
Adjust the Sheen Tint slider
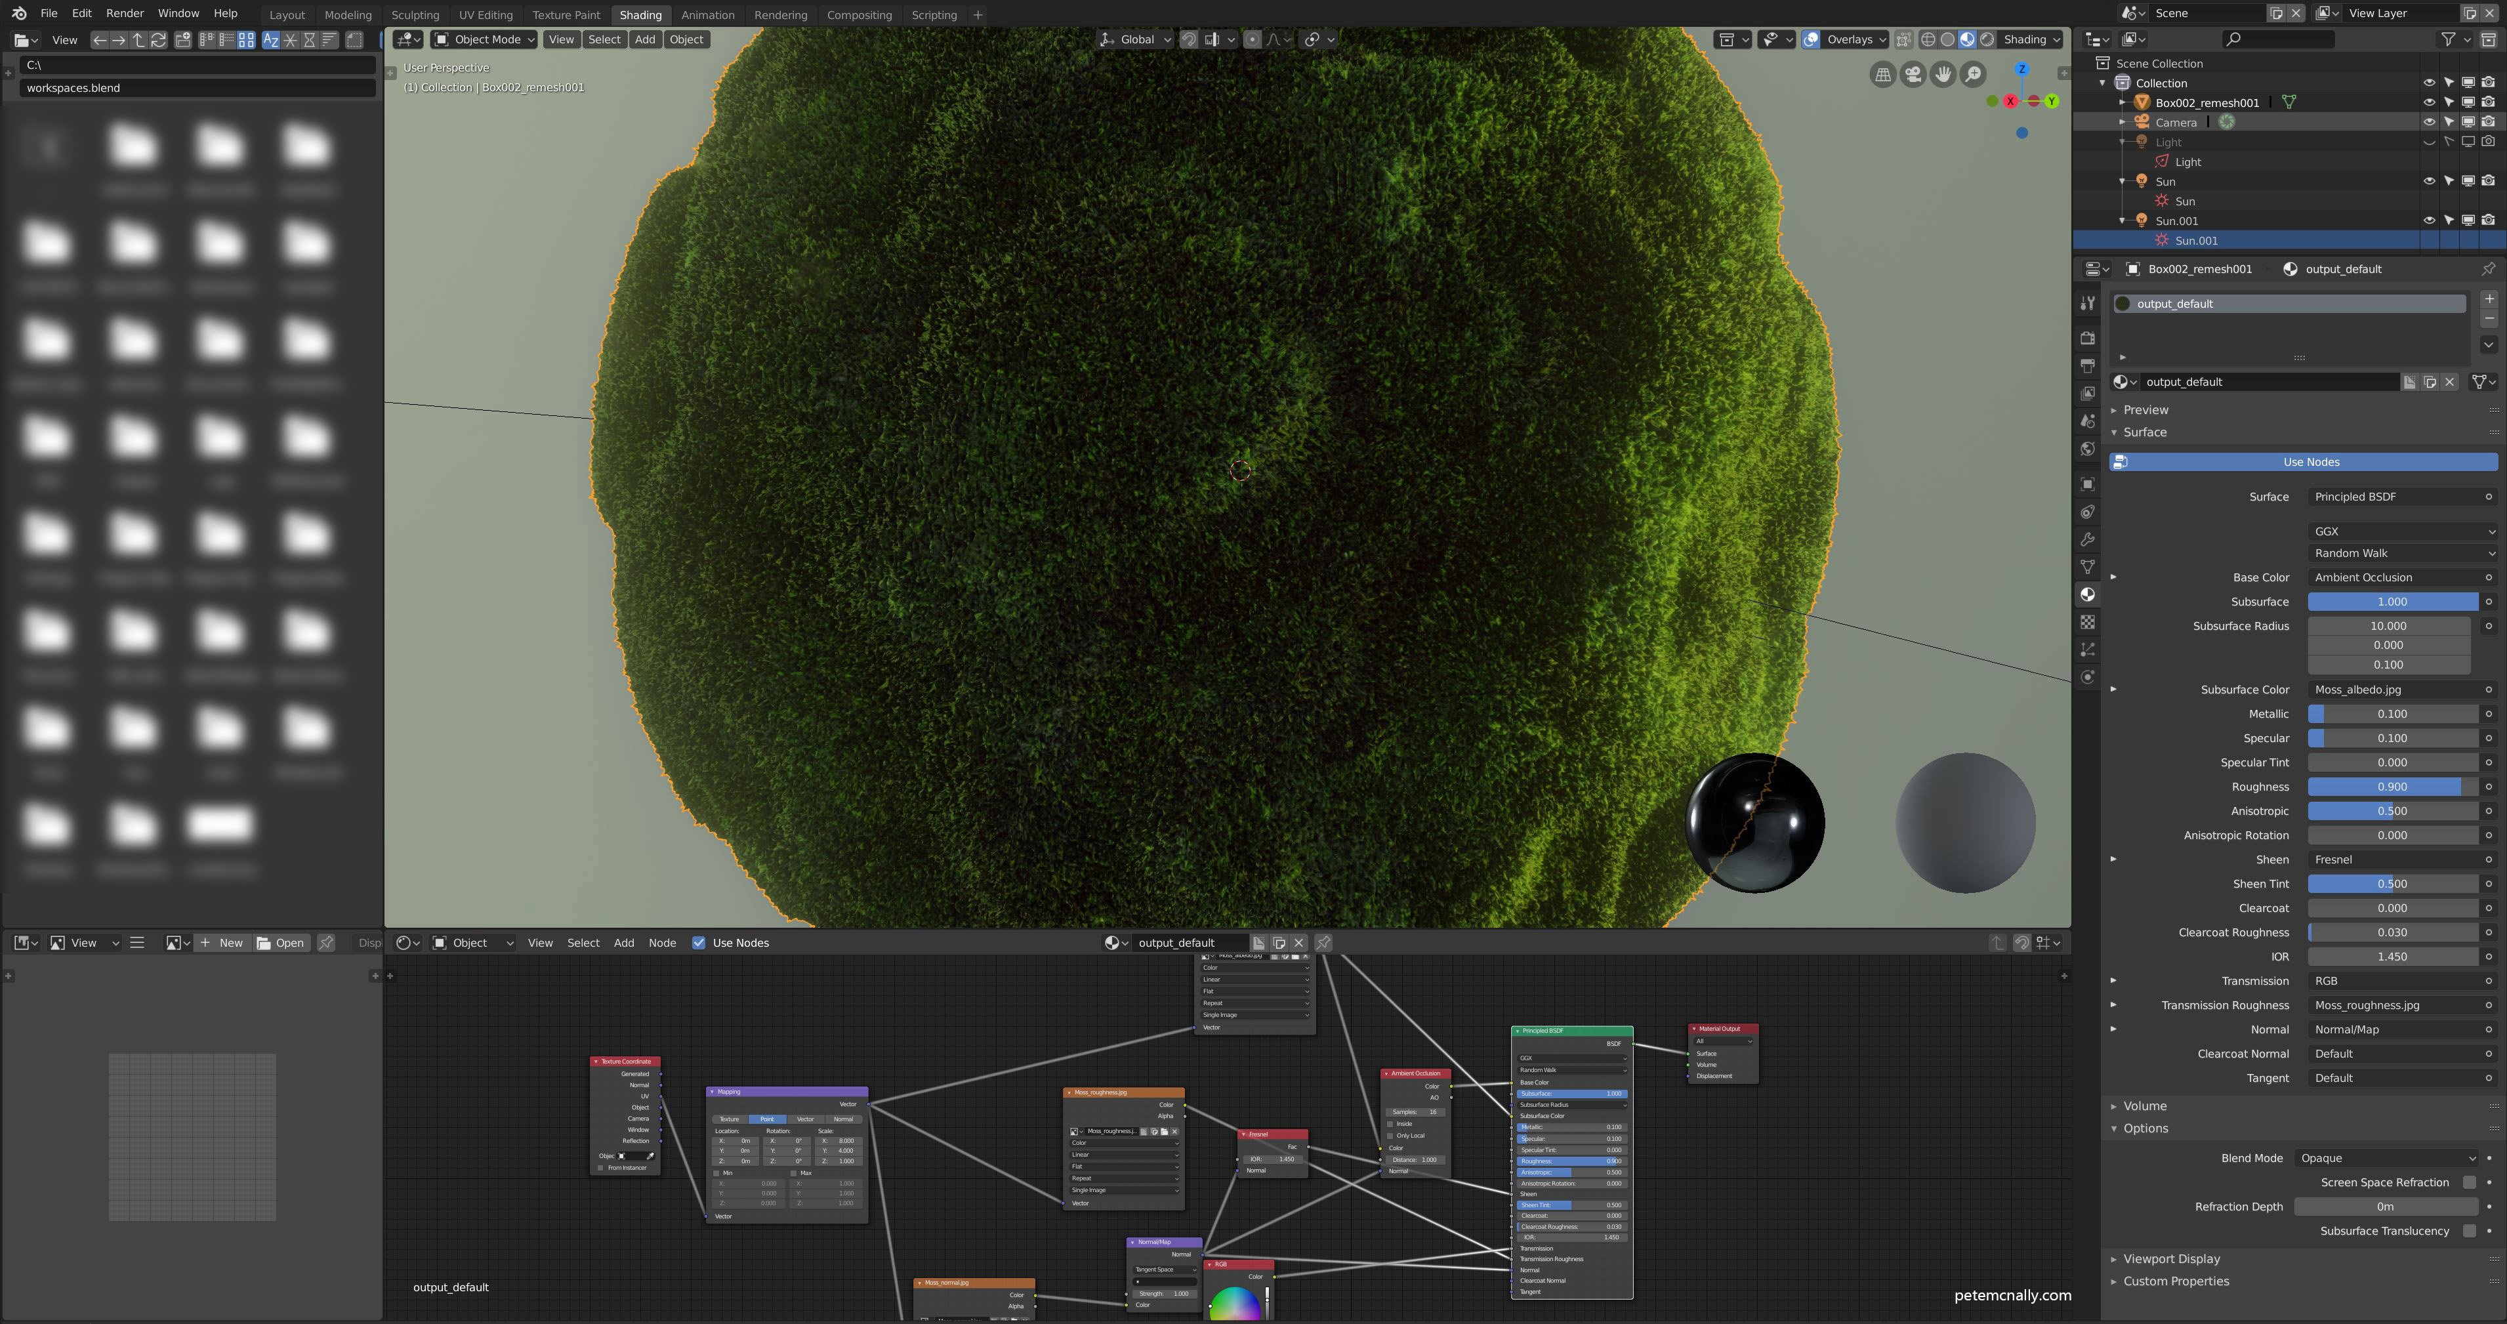click(x=2393, y=884)
